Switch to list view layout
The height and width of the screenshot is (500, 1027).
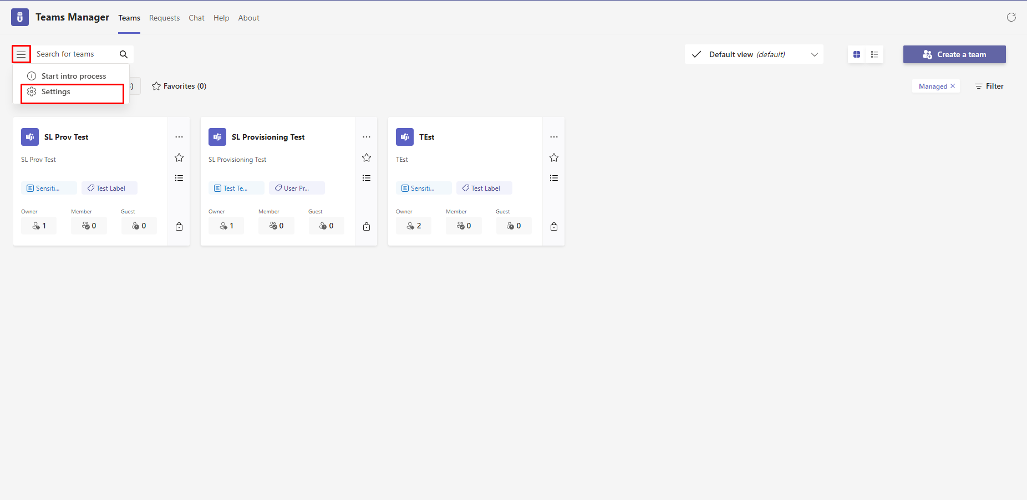tap(875, 54)
